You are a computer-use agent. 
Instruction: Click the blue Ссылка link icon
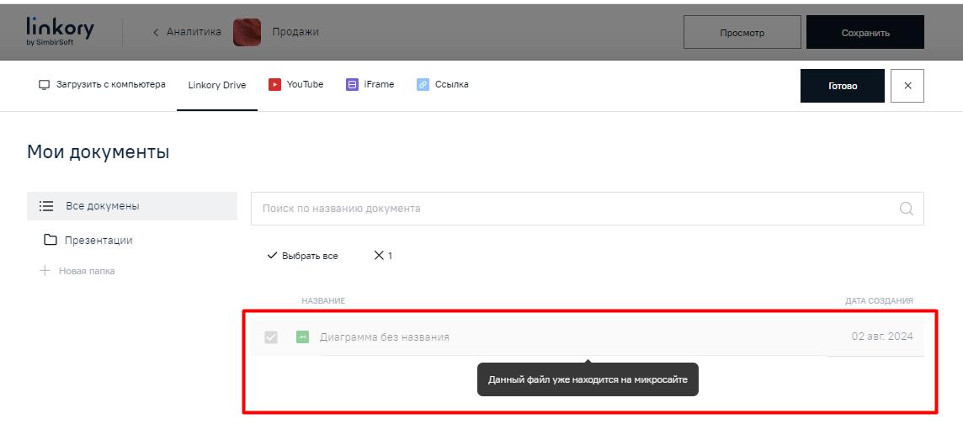(423, 84)
